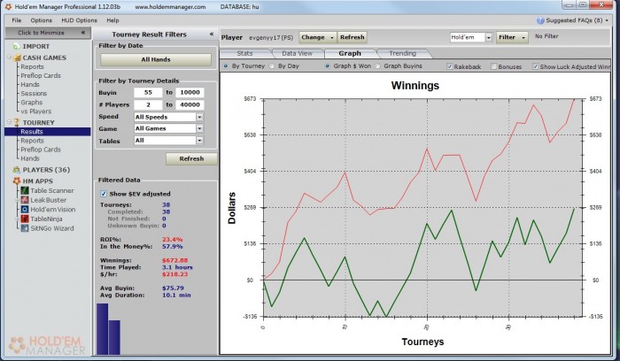
Task: Select the Graph $ Won option
Action: [328, 66]
